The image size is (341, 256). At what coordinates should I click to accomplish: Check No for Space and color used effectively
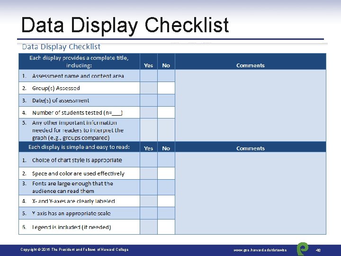(x=166, y=174)
